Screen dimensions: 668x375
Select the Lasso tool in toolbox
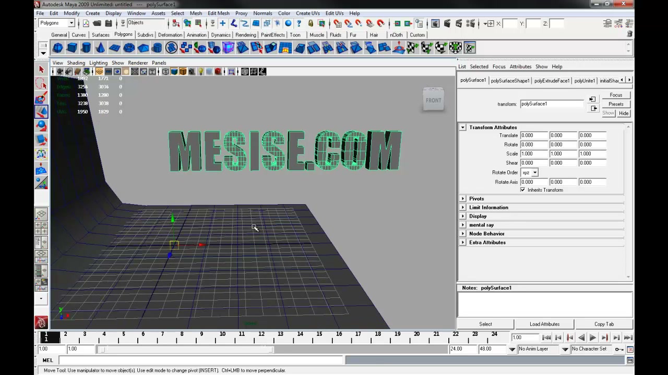(x=42, y=84)
